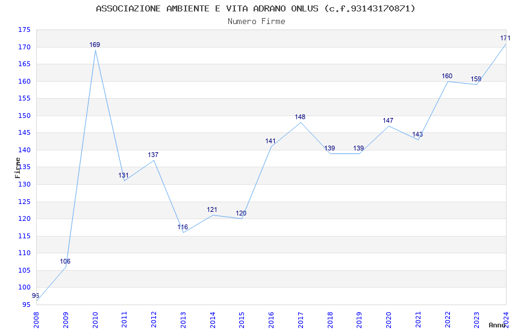
Task: Select the data label 148
Action: 300,117
